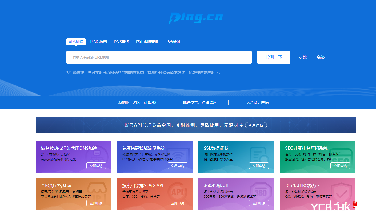Click 多平台认证名片展示 text
The height and width of the screenshot is (224, 376).
(x=218, y=192)
